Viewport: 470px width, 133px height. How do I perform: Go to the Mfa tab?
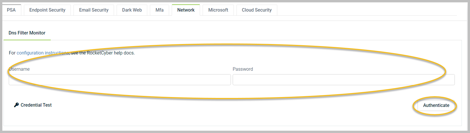pos(159,10)
